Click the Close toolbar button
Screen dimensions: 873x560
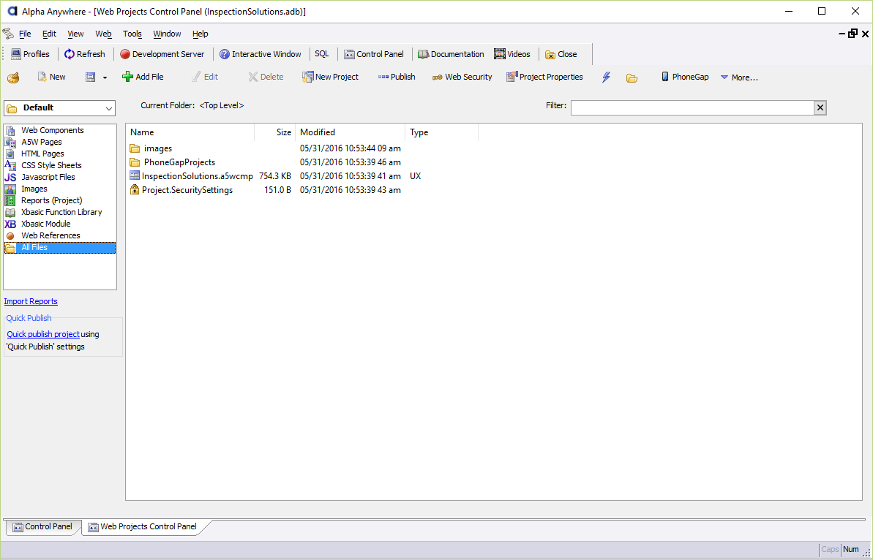(x=561, y=54)
